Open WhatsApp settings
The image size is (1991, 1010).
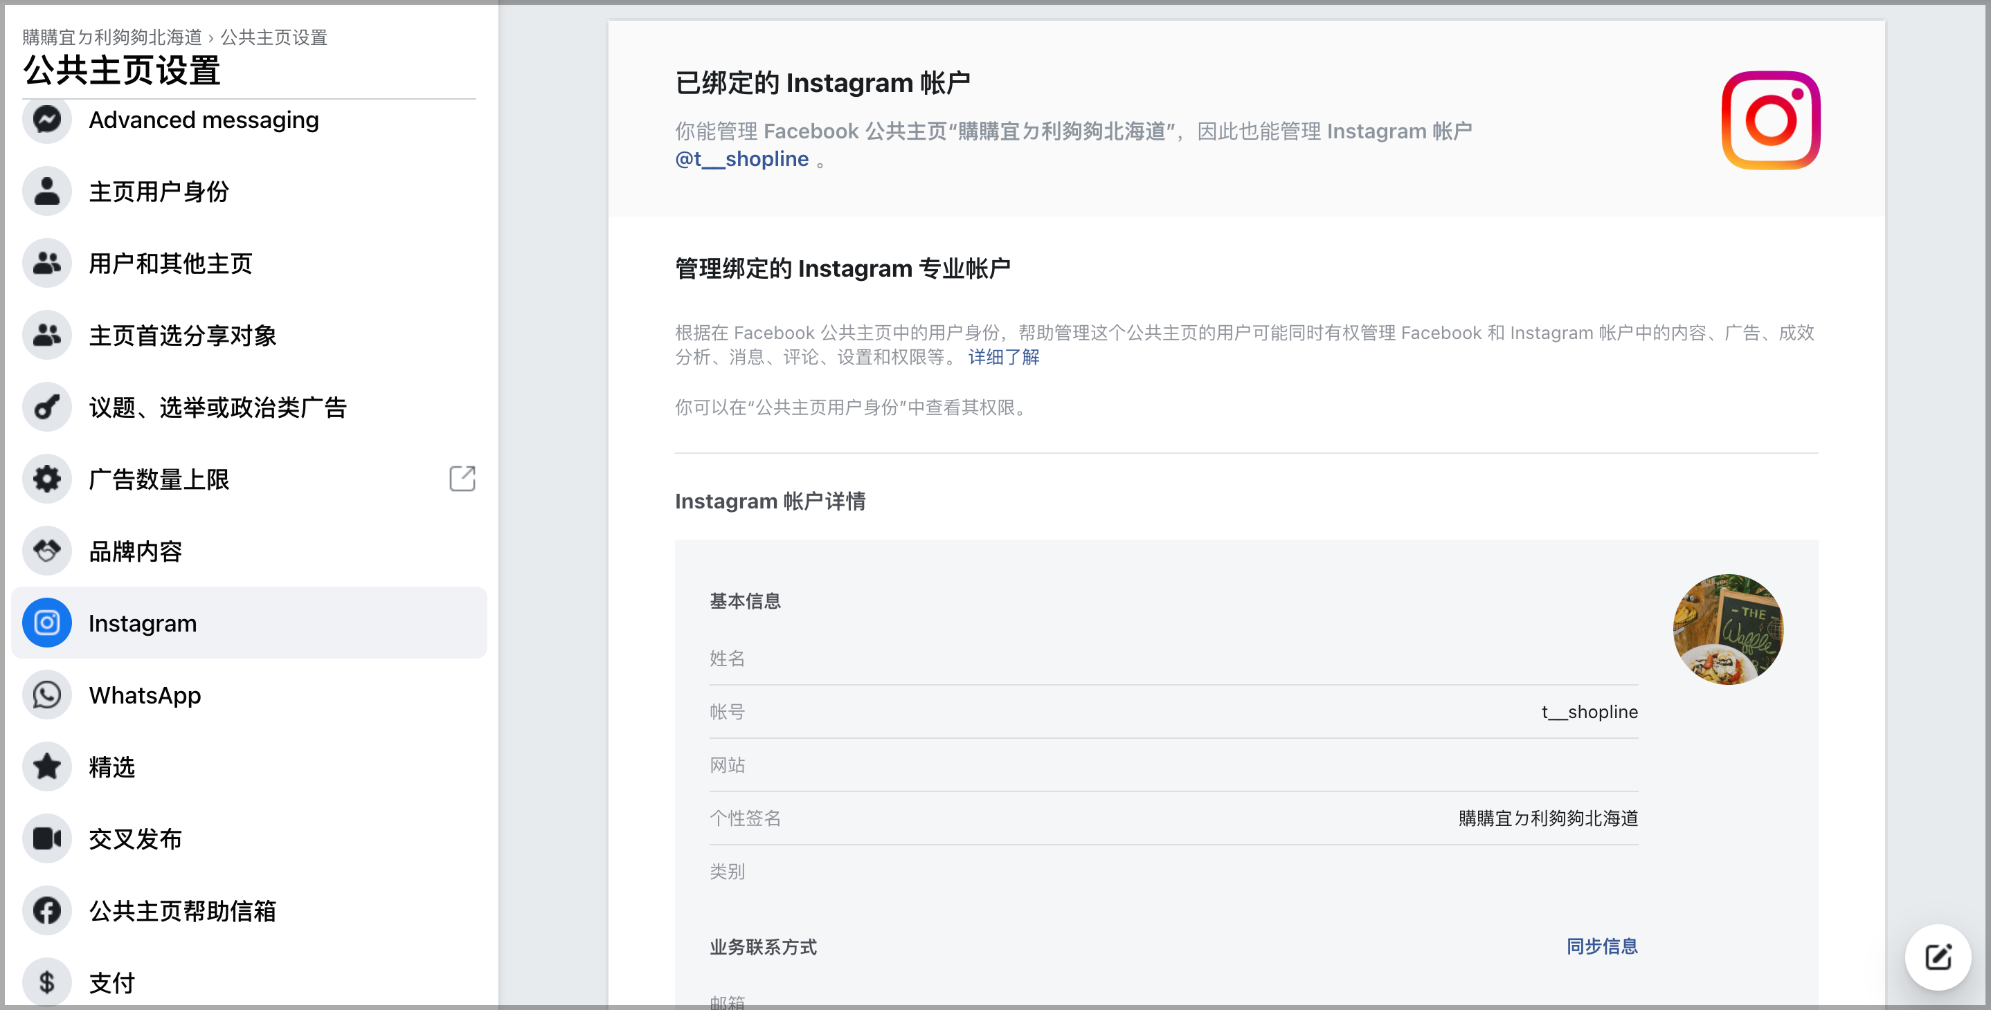tap(249, 695)
